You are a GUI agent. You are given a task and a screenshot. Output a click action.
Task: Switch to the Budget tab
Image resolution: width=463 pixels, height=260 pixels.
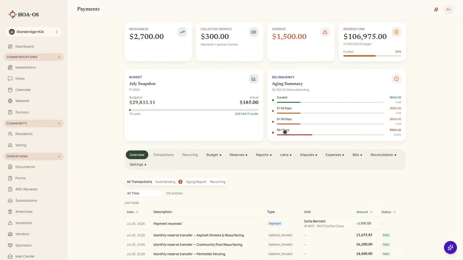214,155
